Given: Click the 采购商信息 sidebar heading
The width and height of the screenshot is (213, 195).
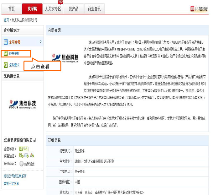Looking at the screenshot, I should click(x=12, y=76).
